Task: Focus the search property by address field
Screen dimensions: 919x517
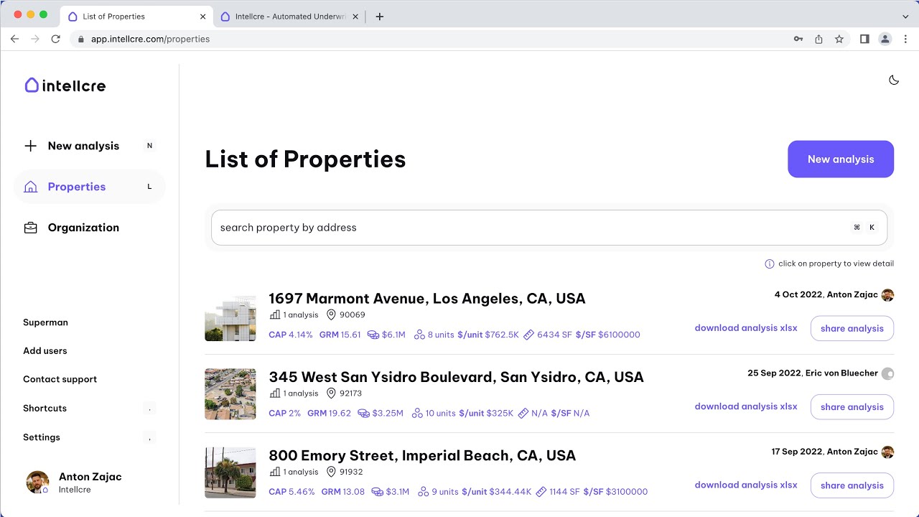Action: coord(549,228)
